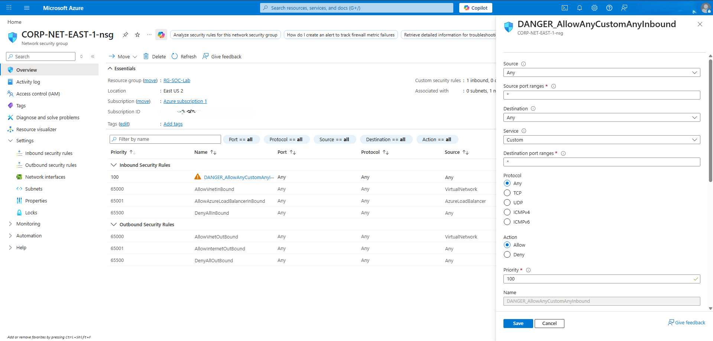Collapse the Settings section in the sidebar
Viewport: 713px width, 341px height.
10,140
